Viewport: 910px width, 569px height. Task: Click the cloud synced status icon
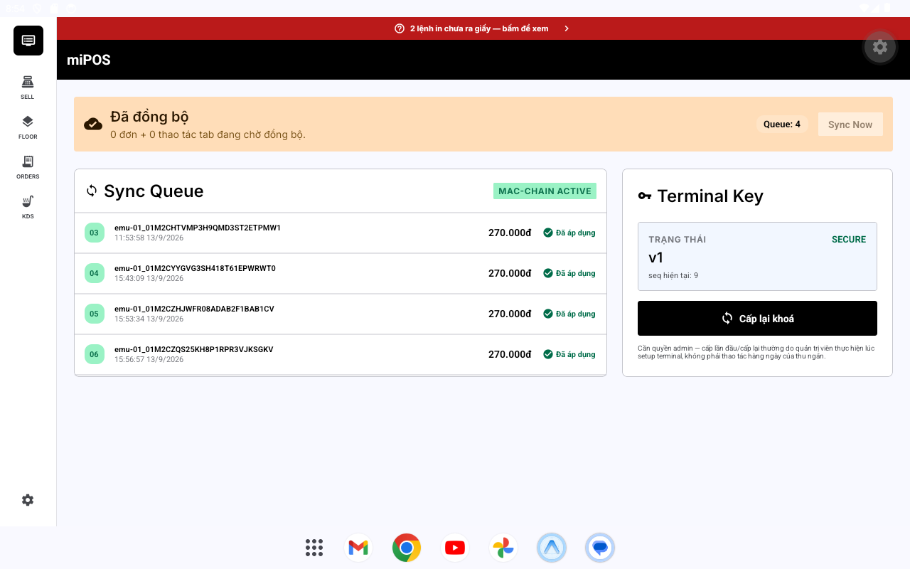pyautogui.click(x=93, y=124)
